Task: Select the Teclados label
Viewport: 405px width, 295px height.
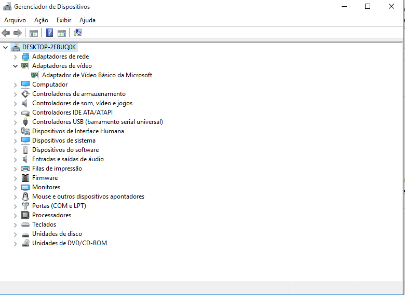Action: pyautogui.click(x=44, y=224)
